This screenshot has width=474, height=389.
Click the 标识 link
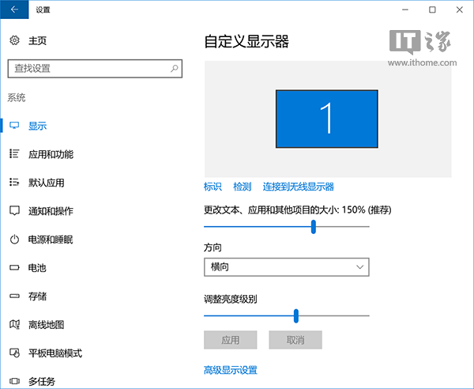213,187
